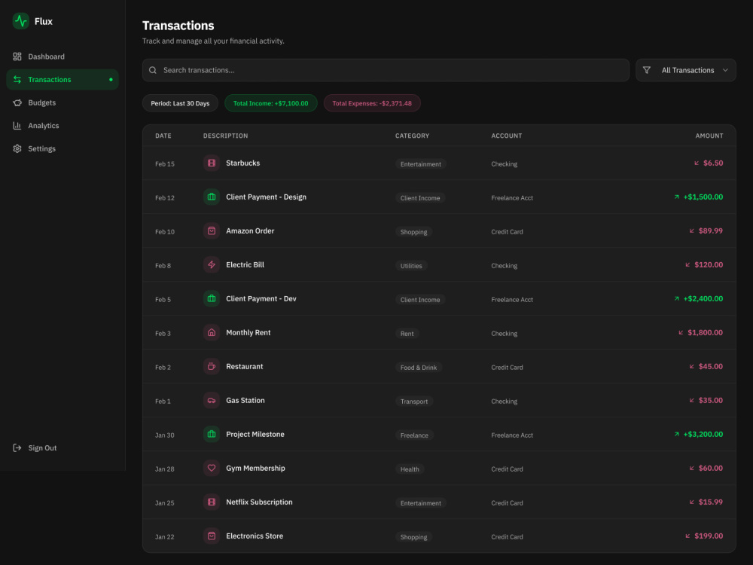Click the +$2,400.00 amount value
753x565 pixels.
(x=703, y=299)
